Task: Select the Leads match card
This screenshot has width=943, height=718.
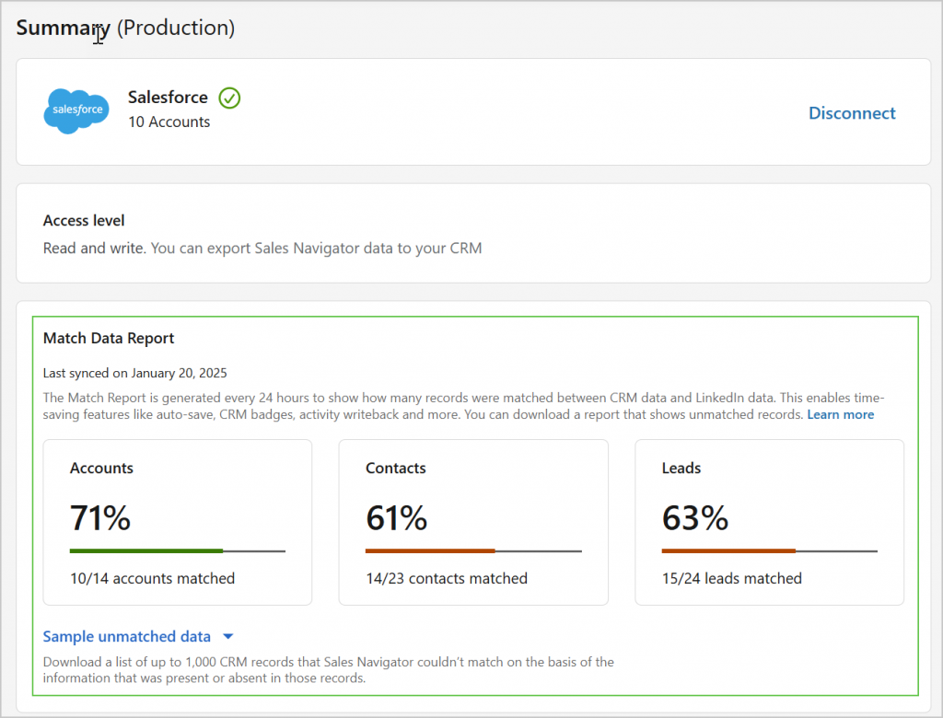Action: point(769,522)
